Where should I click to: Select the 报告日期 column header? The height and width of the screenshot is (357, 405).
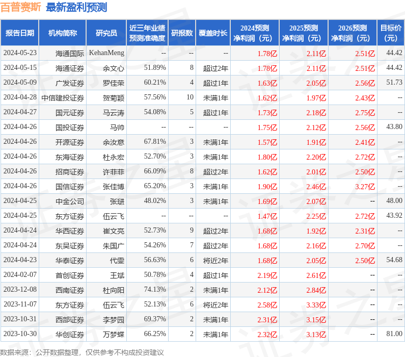point(20,33)
